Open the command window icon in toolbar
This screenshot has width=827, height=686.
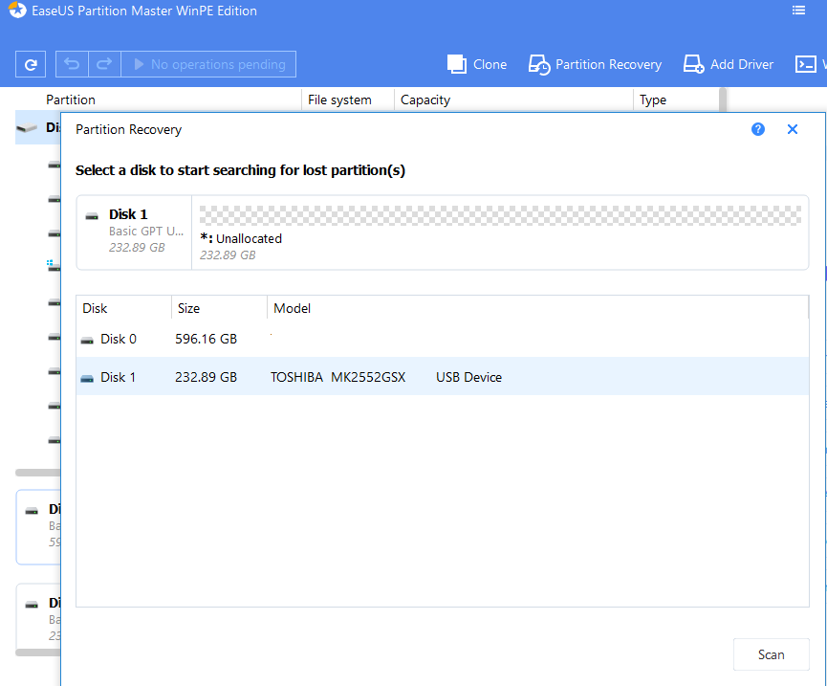click(x=805, y=64)
